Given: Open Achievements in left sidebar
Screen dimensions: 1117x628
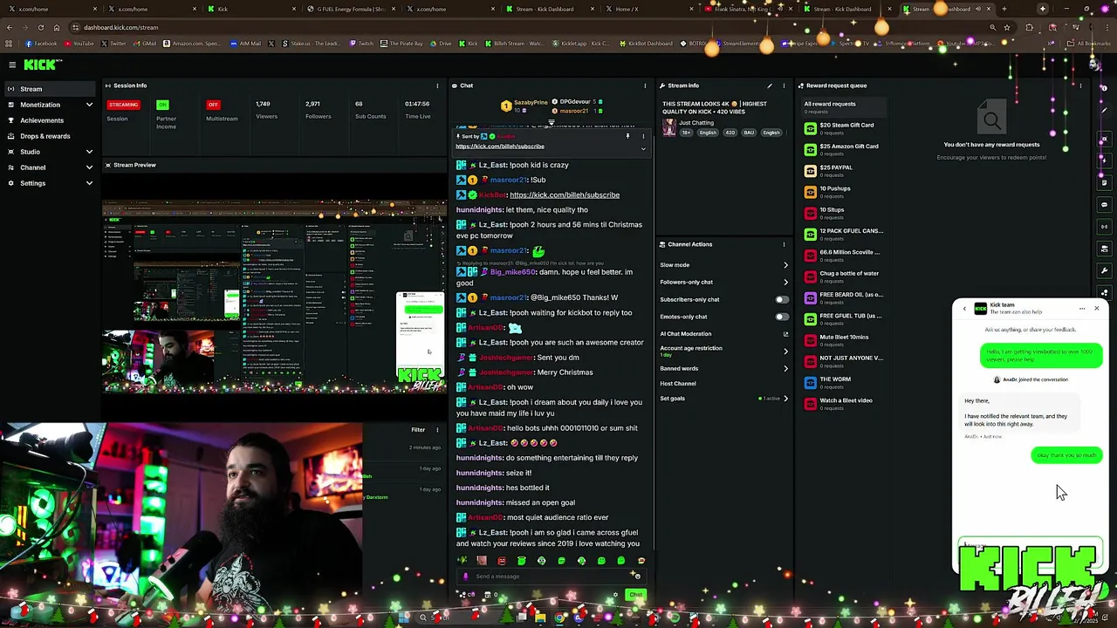Looking at the screenshot, I should click(51, 120).
